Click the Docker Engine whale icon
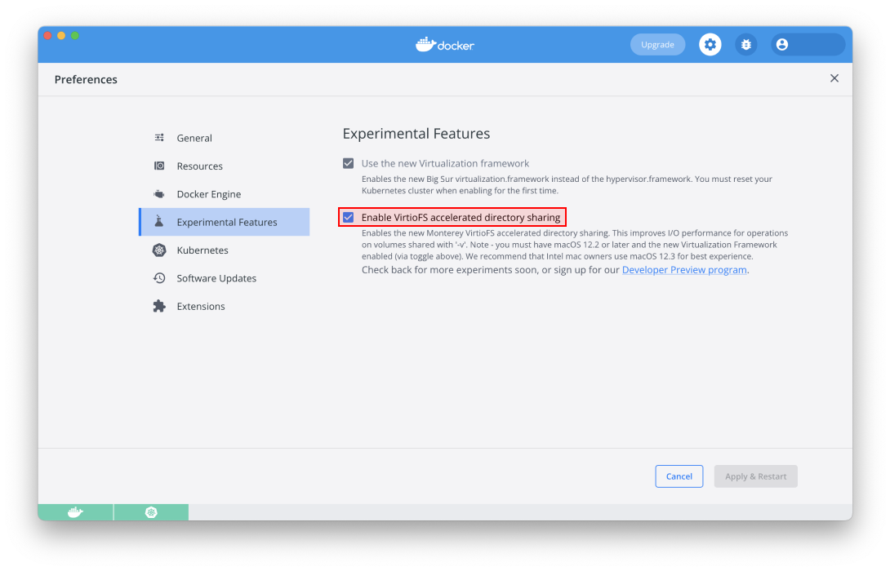Image resolution: width=890 pixels, height=571 pixels. (x=159, y=194)
